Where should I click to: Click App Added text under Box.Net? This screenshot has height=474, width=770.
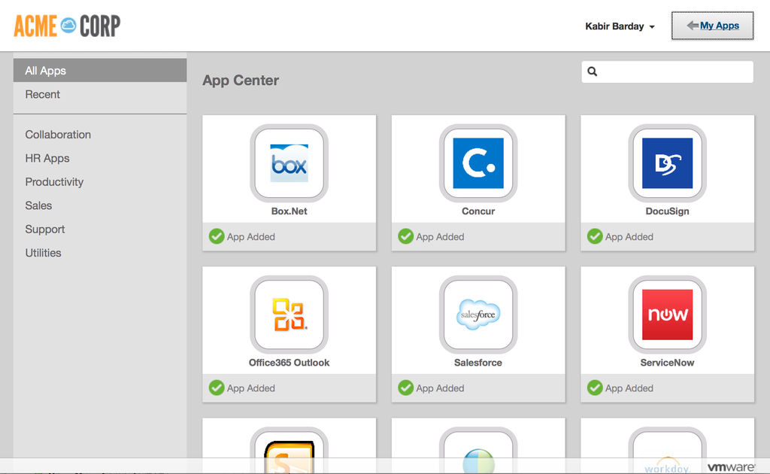tap(250, 237)
